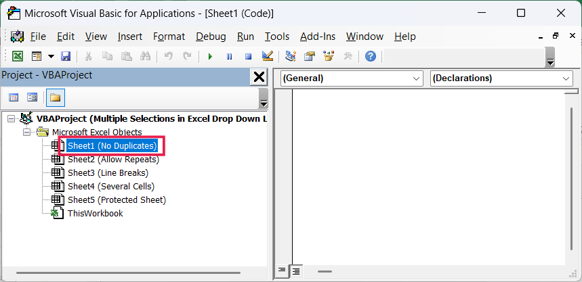Select Sheet3 (Line Breaks) item
Image resolution: width=582 pixels, height=282 pixels.
[x=108, y=172]
